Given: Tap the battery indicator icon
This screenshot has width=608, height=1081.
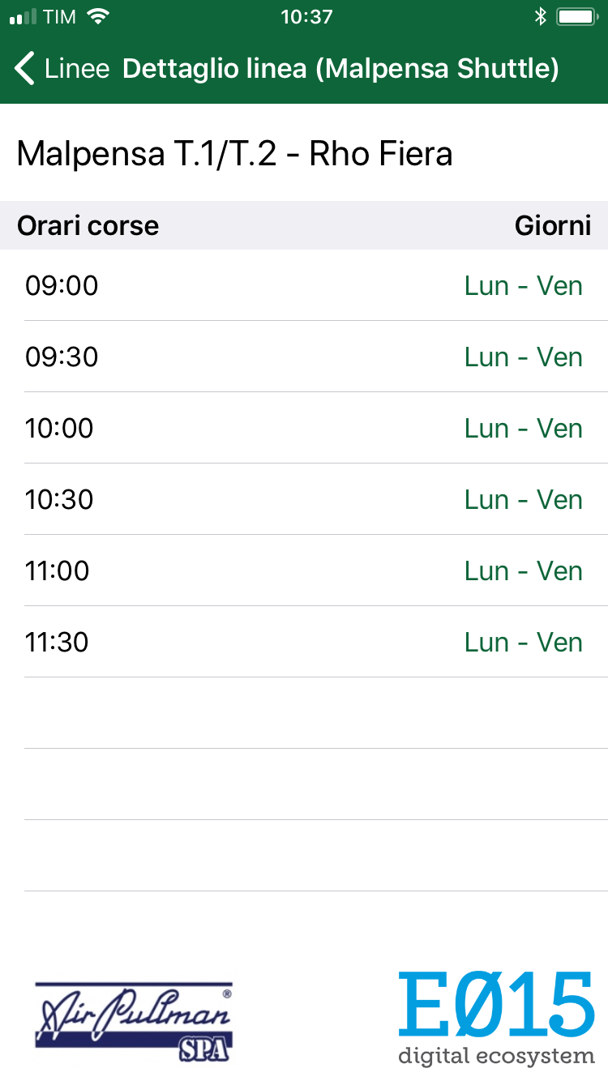Looking at the screenshot, I should coord(579,16).
